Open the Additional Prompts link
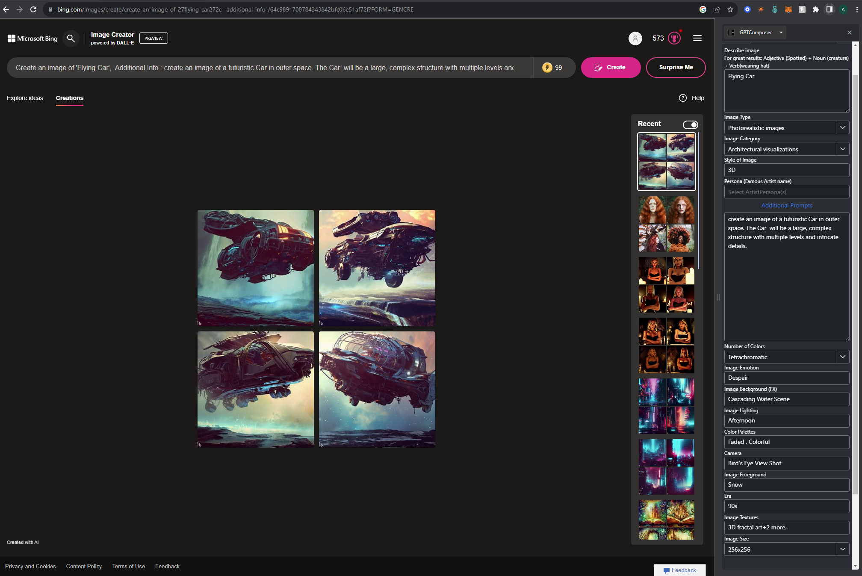The width and height of the screenshot is (862, 576). pyautogui.click(x=786, y=205)
